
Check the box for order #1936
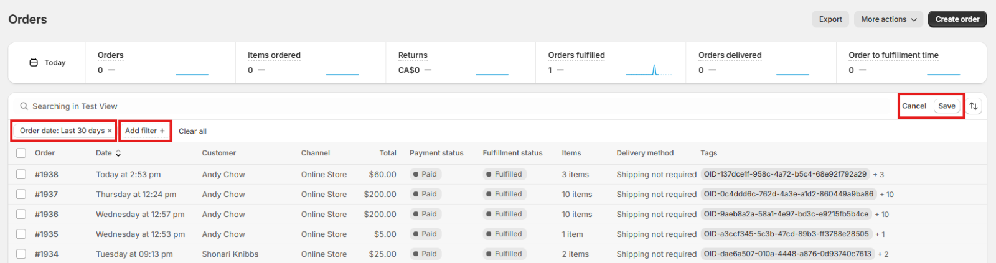(x=21, y=215)
